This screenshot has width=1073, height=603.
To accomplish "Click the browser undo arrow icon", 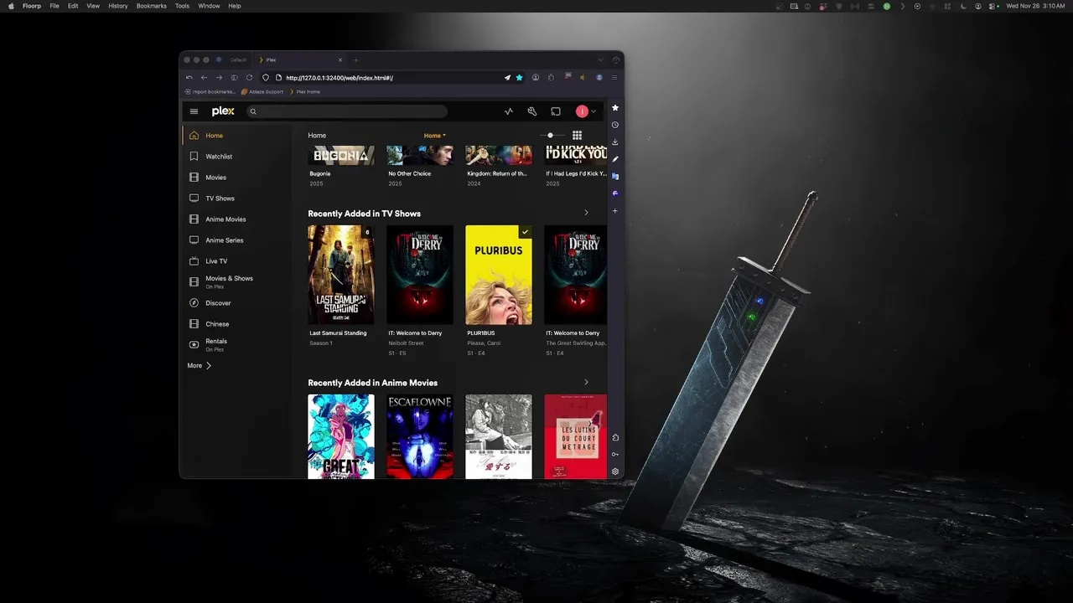I will pos(189,78).
